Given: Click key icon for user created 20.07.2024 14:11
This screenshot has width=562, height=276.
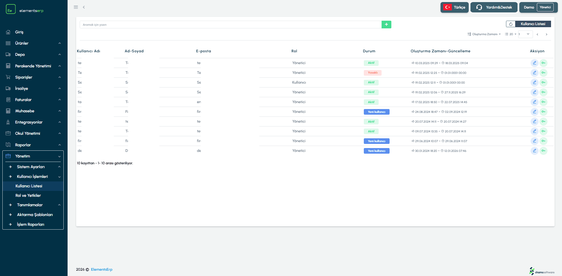Looking at the screenshot, I should click(x=543, y=121).
